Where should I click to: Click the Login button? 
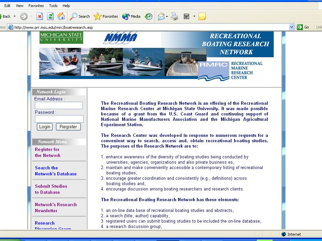[x=45, y=127]
